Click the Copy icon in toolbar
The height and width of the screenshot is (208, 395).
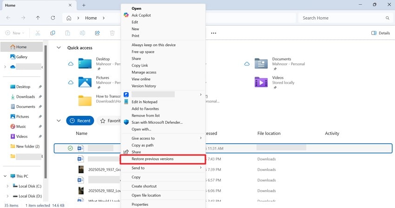(53, 33)
